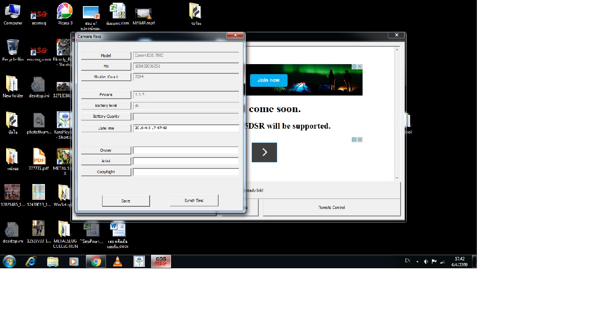Click the Synch Time button
The height and width of the screenshot is (335, 596).
coord(194,201)
